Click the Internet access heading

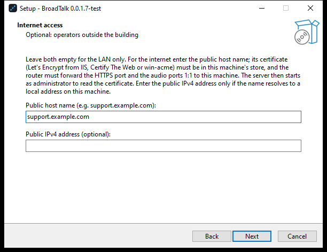point(40,25)
